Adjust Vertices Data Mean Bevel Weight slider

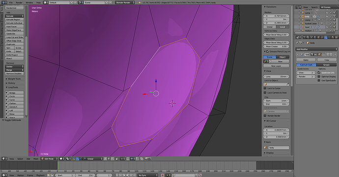276,34
